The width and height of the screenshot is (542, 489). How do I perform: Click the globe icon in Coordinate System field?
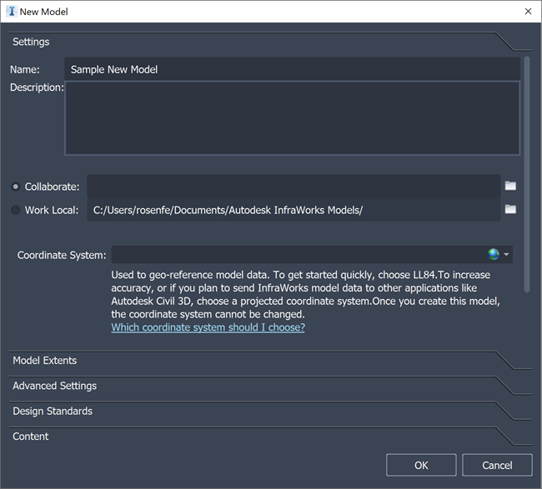point(494,255)
